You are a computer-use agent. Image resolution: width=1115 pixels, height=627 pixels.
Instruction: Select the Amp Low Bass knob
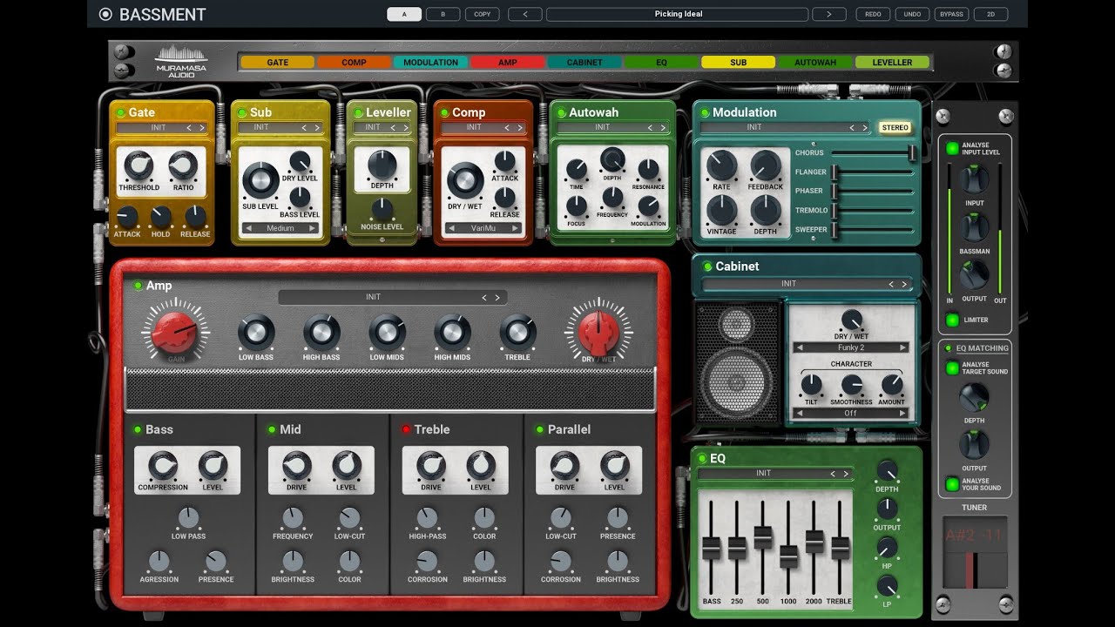256,333
